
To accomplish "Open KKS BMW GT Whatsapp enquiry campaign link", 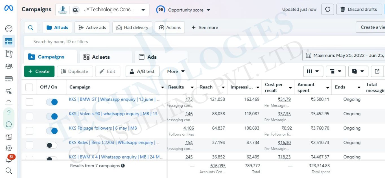I will [114, 99].
